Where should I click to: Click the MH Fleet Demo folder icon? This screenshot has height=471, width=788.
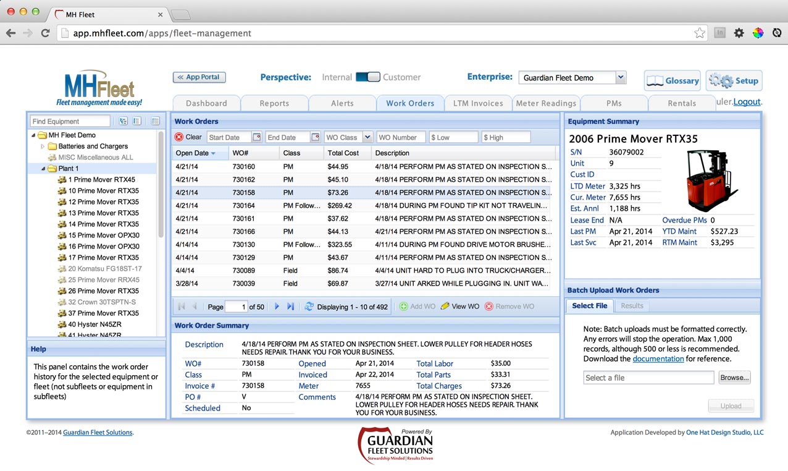click(42, 135)
